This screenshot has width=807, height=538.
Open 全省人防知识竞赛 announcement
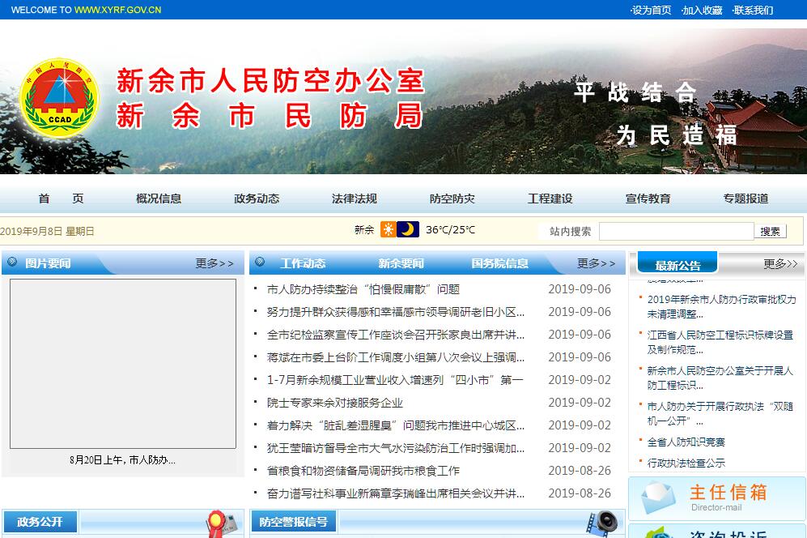(686, 442)
